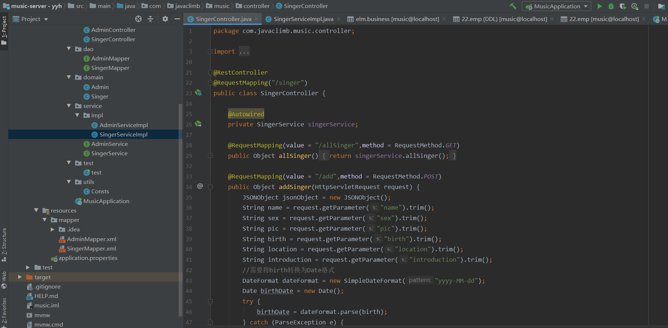Viewport: 668px width, 328px height.
Task: Select AdminMapper interface in tree
Action: 110,58
